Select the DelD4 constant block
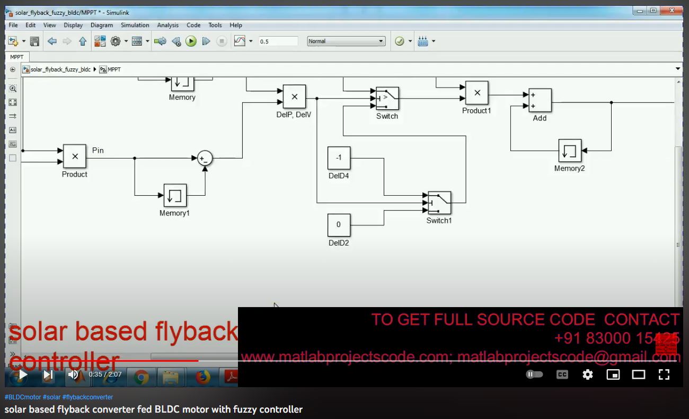 (339, 158)
